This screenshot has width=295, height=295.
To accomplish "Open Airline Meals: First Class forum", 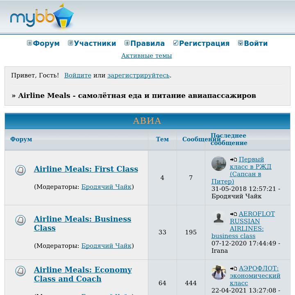I will tap(86, 169).
